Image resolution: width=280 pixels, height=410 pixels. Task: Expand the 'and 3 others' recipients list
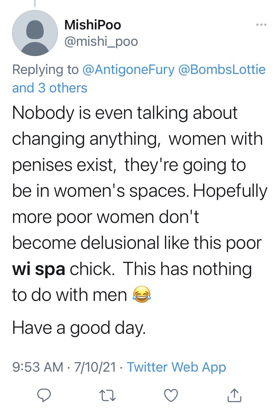pyautogui.click(x=50, y=88)
